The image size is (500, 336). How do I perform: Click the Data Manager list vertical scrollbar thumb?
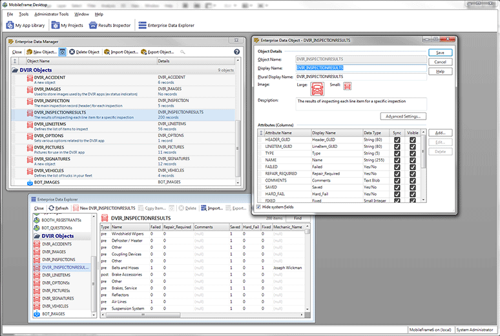tap(238, 149)
